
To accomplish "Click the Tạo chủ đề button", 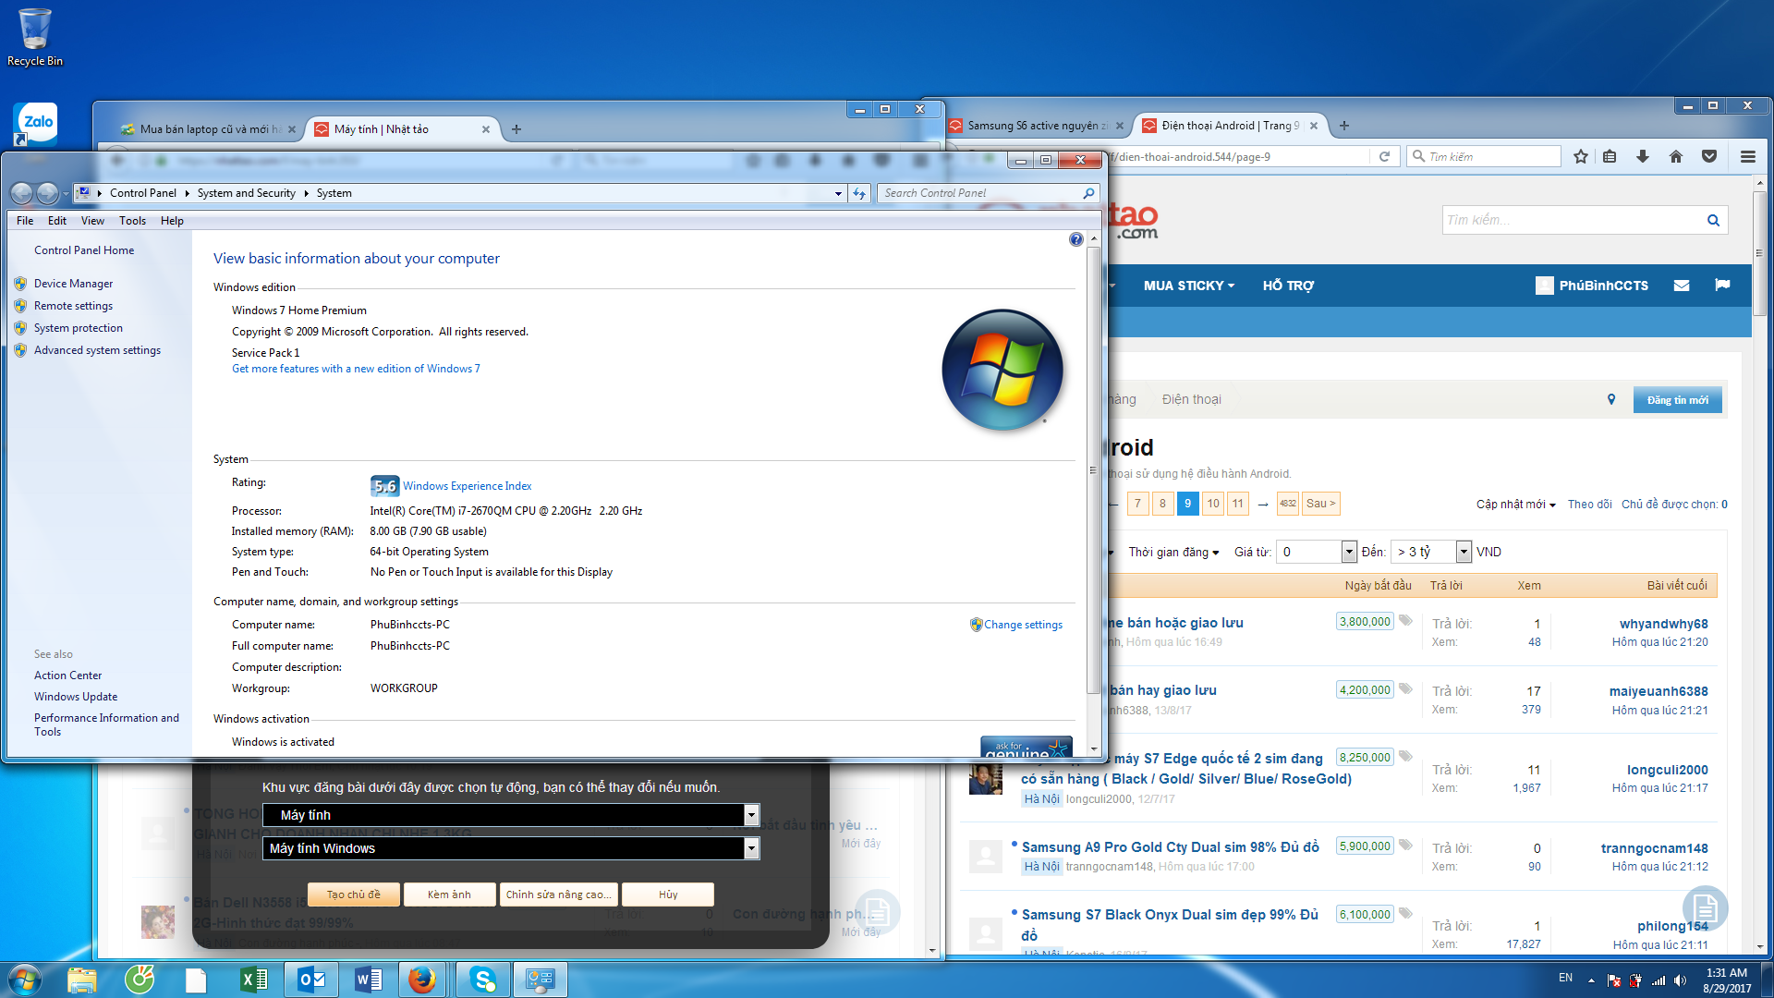I will [x=355, y=895].
